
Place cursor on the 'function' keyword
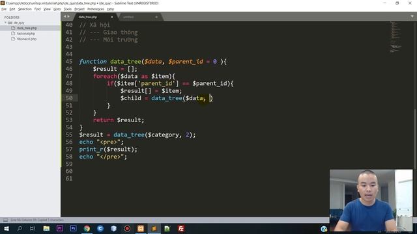(93, 62)
